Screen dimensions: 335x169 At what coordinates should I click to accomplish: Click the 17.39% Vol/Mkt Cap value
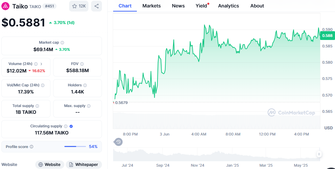pyautogui.click(x=26, y=92)
